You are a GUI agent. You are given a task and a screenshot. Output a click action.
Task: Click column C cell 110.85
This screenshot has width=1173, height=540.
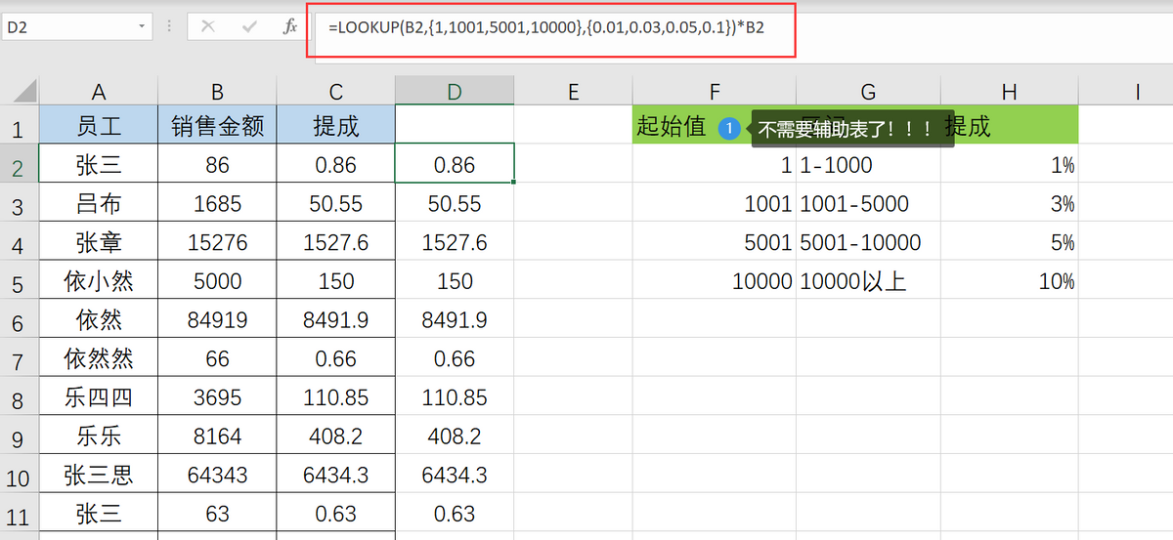point(336,397)
